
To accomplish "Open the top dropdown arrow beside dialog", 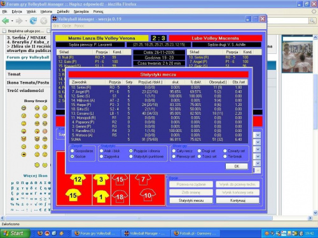I will [x=258, y=135].
